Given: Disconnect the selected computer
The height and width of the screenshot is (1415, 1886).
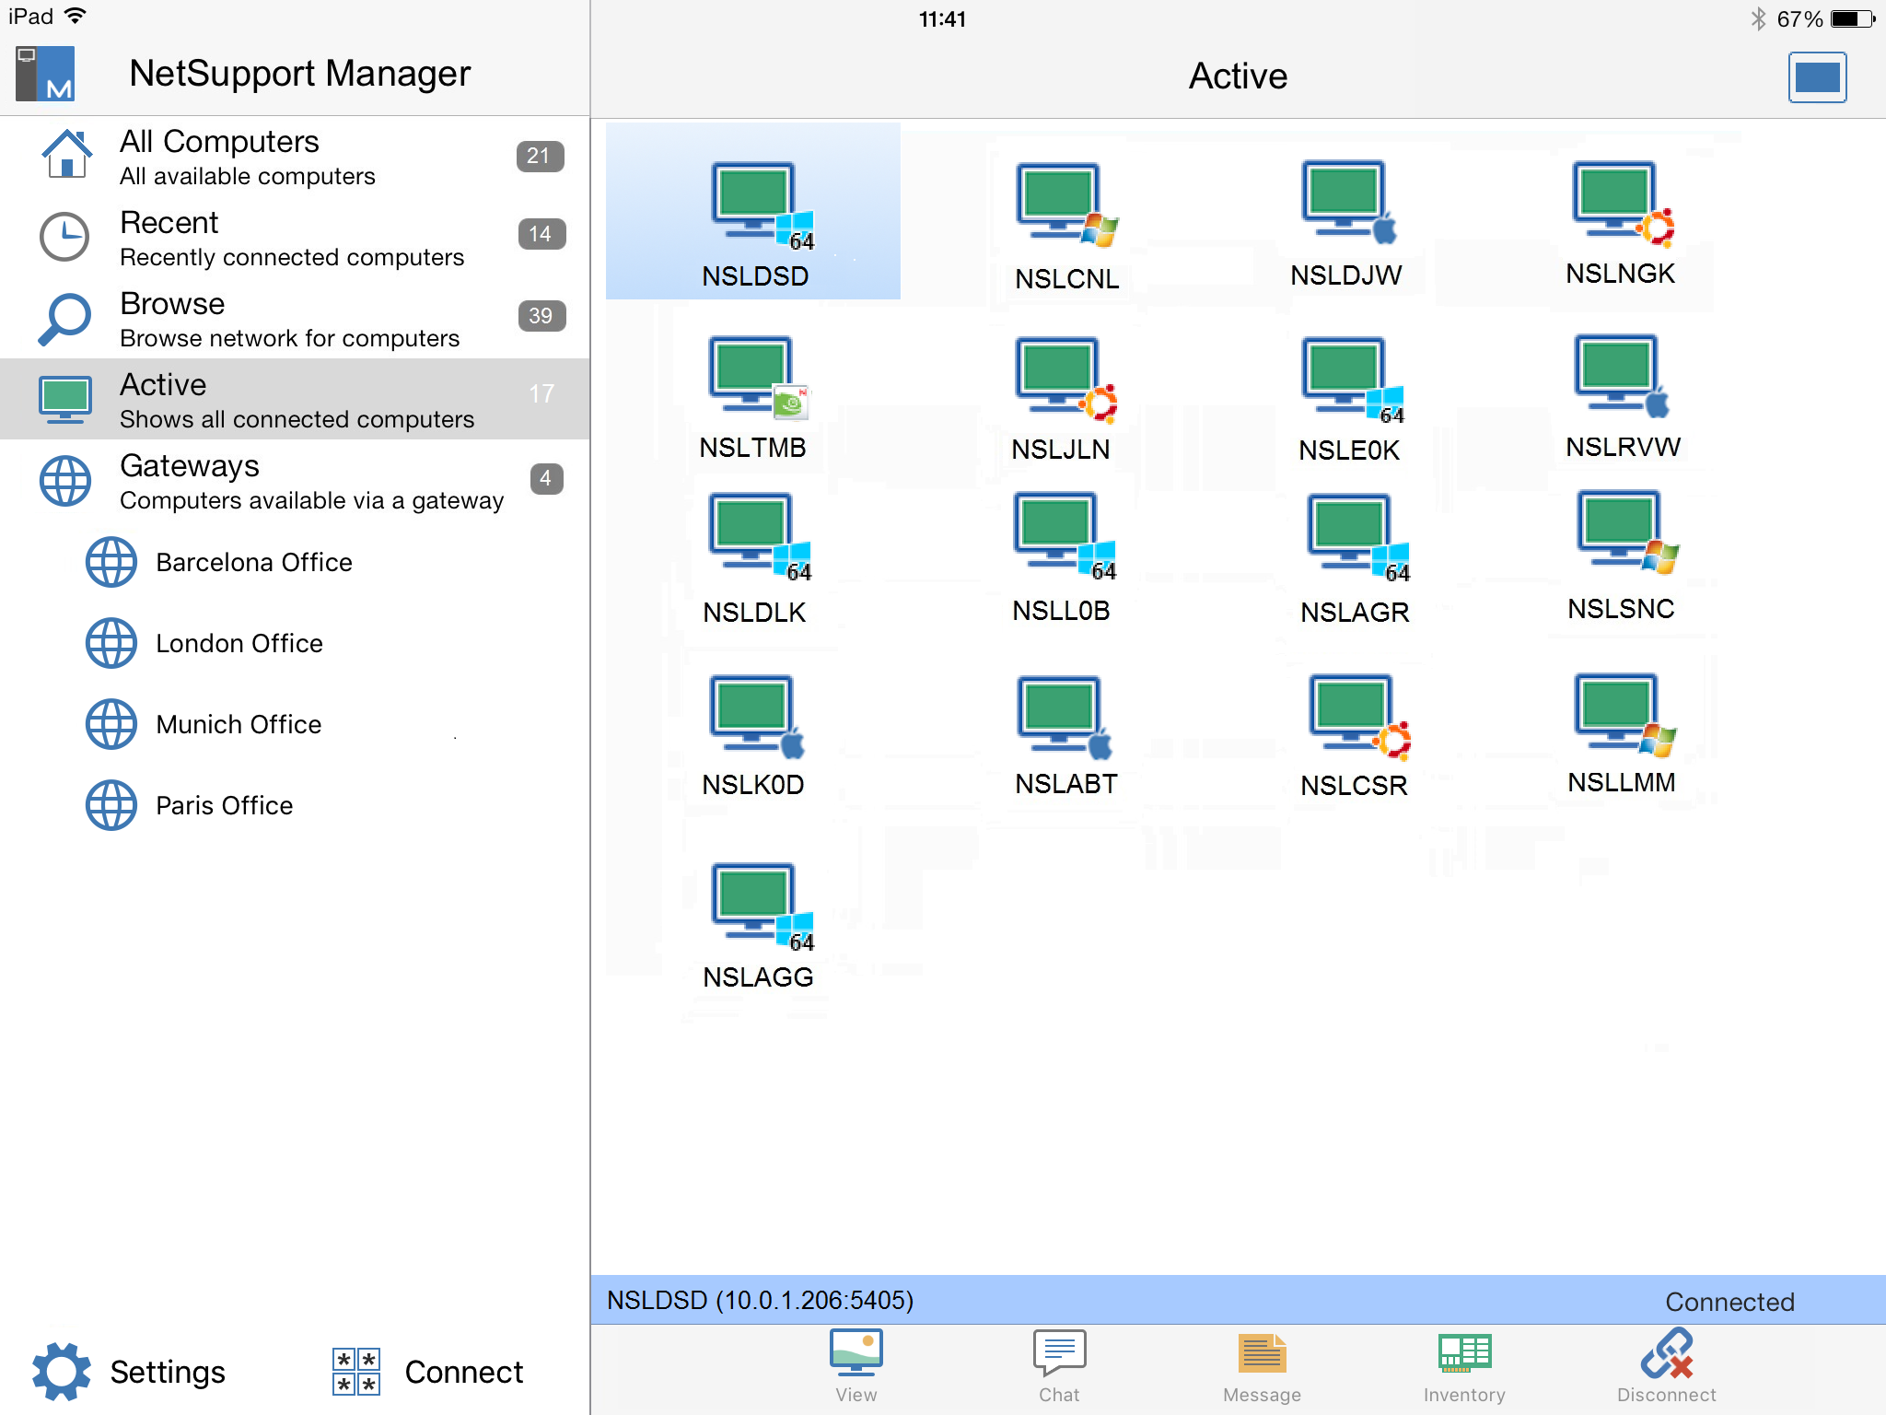Looking at the screenshot, I should click(1666, 1365).
